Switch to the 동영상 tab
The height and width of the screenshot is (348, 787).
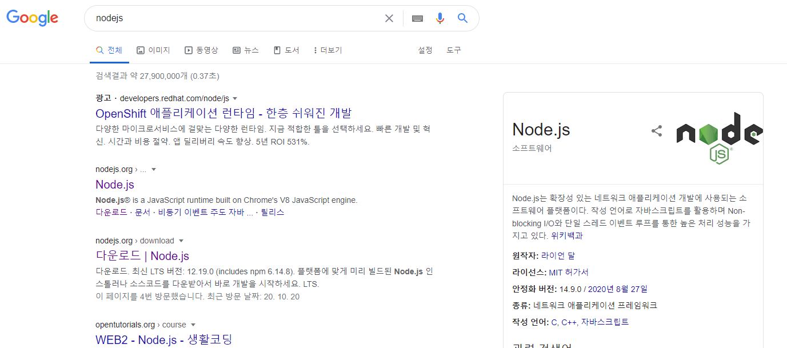(x=201, y=50)
